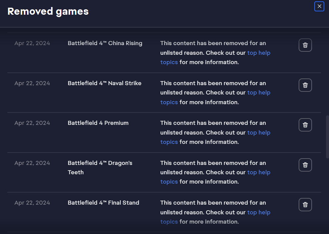Open 'top help' link in Dragon's Teeth row
The height and width of the screenshot is (234, 329).
pyautogui.click(x=259, y=173)
